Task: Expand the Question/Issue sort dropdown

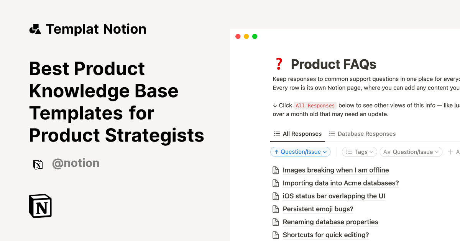Action: pyautogui.click(x=300, y=152)
